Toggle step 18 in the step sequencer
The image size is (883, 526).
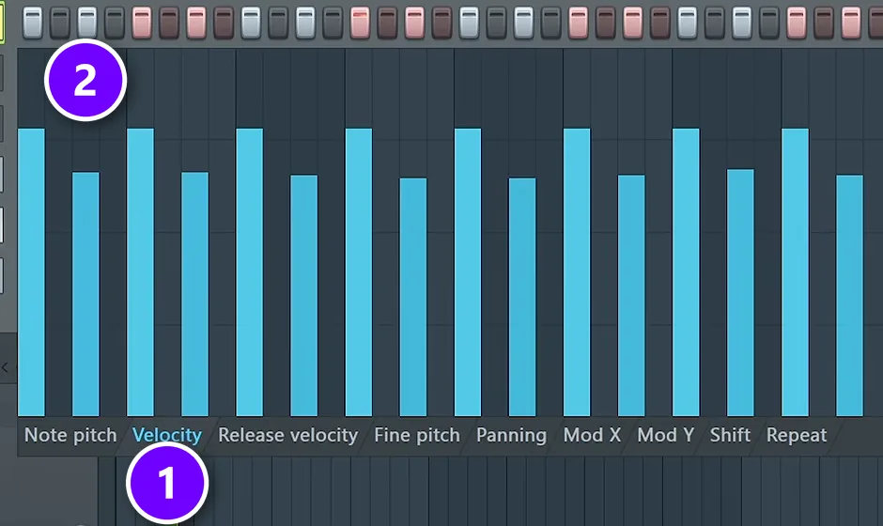[x=497, y=23]
